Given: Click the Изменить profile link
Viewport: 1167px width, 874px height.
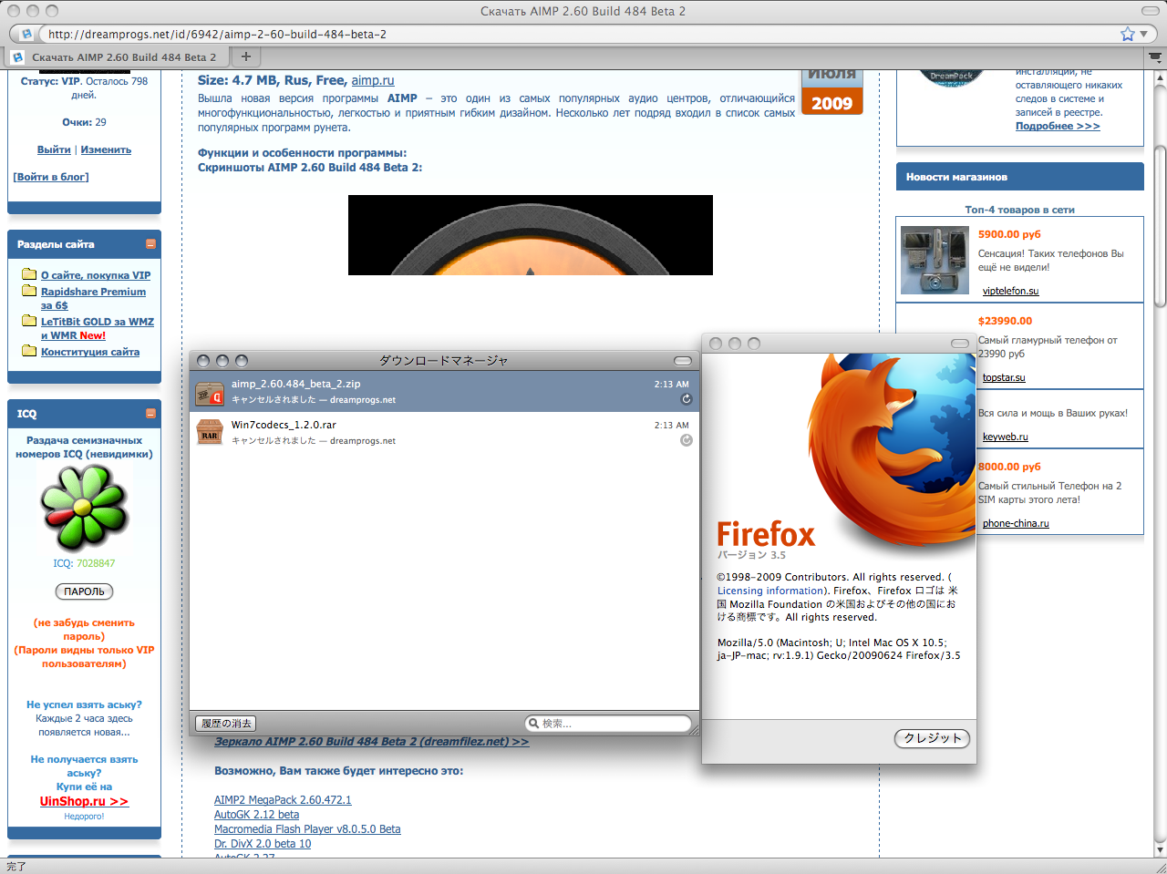Looking at the screenshot, I should coord(106,149).
